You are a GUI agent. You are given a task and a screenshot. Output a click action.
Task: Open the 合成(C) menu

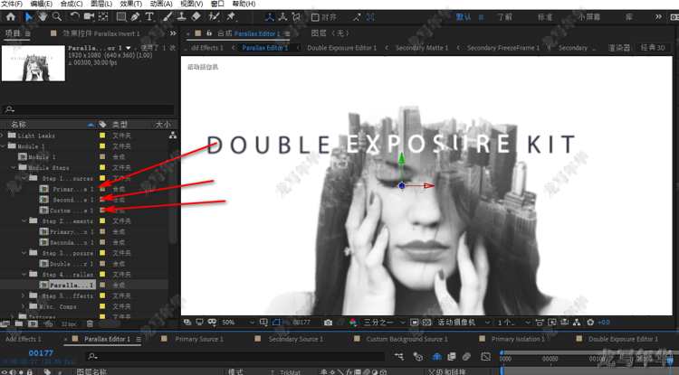pos(72,4)
